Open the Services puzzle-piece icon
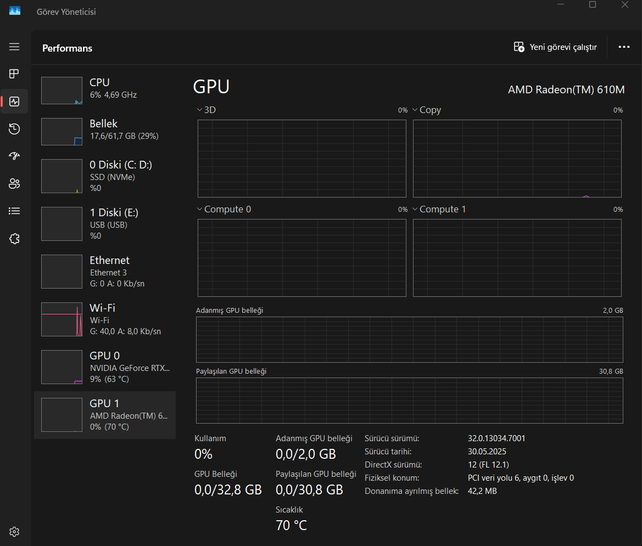Image resolution: width=642 pixels, height=546 pixels. click(14, 239)
